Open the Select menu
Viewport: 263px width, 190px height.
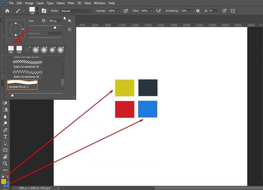click(x=60, y=3)
